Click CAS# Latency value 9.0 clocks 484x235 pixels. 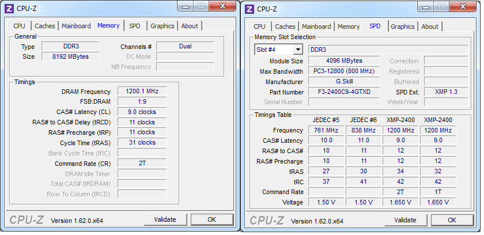[x=142, y=112]
